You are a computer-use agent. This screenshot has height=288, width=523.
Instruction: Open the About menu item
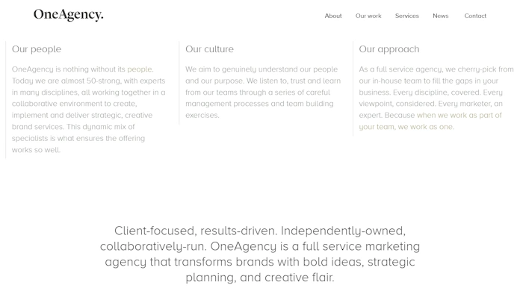click(333, 16)
